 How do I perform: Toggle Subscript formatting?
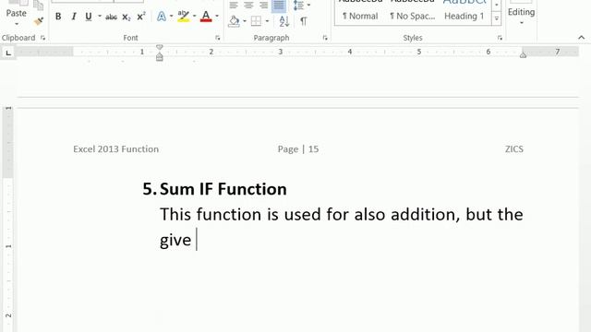[x=127, y=17]
